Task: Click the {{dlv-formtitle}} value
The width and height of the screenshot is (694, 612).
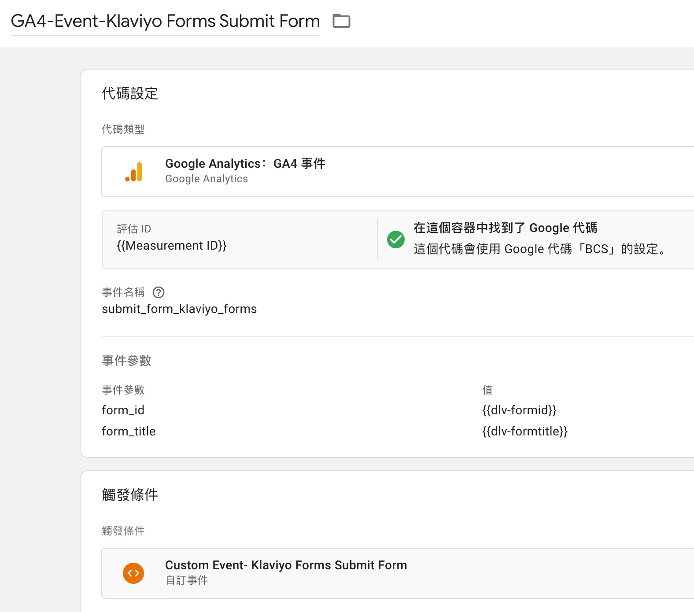Action: (525, 431)
